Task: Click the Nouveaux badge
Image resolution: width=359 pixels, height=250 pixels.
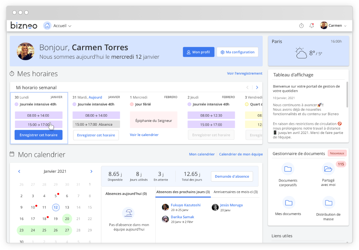Action: 337,153
